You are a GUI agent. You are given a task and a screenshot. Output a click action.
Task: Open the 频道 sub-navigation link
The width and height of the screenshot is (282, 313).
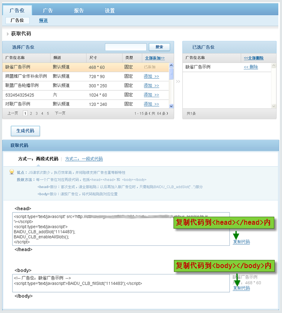pos(44,21)
